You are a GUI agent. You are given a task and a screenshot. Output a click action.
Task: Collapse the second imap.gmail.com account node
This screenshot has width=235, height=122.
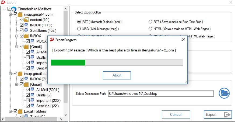tap(10, 74)
